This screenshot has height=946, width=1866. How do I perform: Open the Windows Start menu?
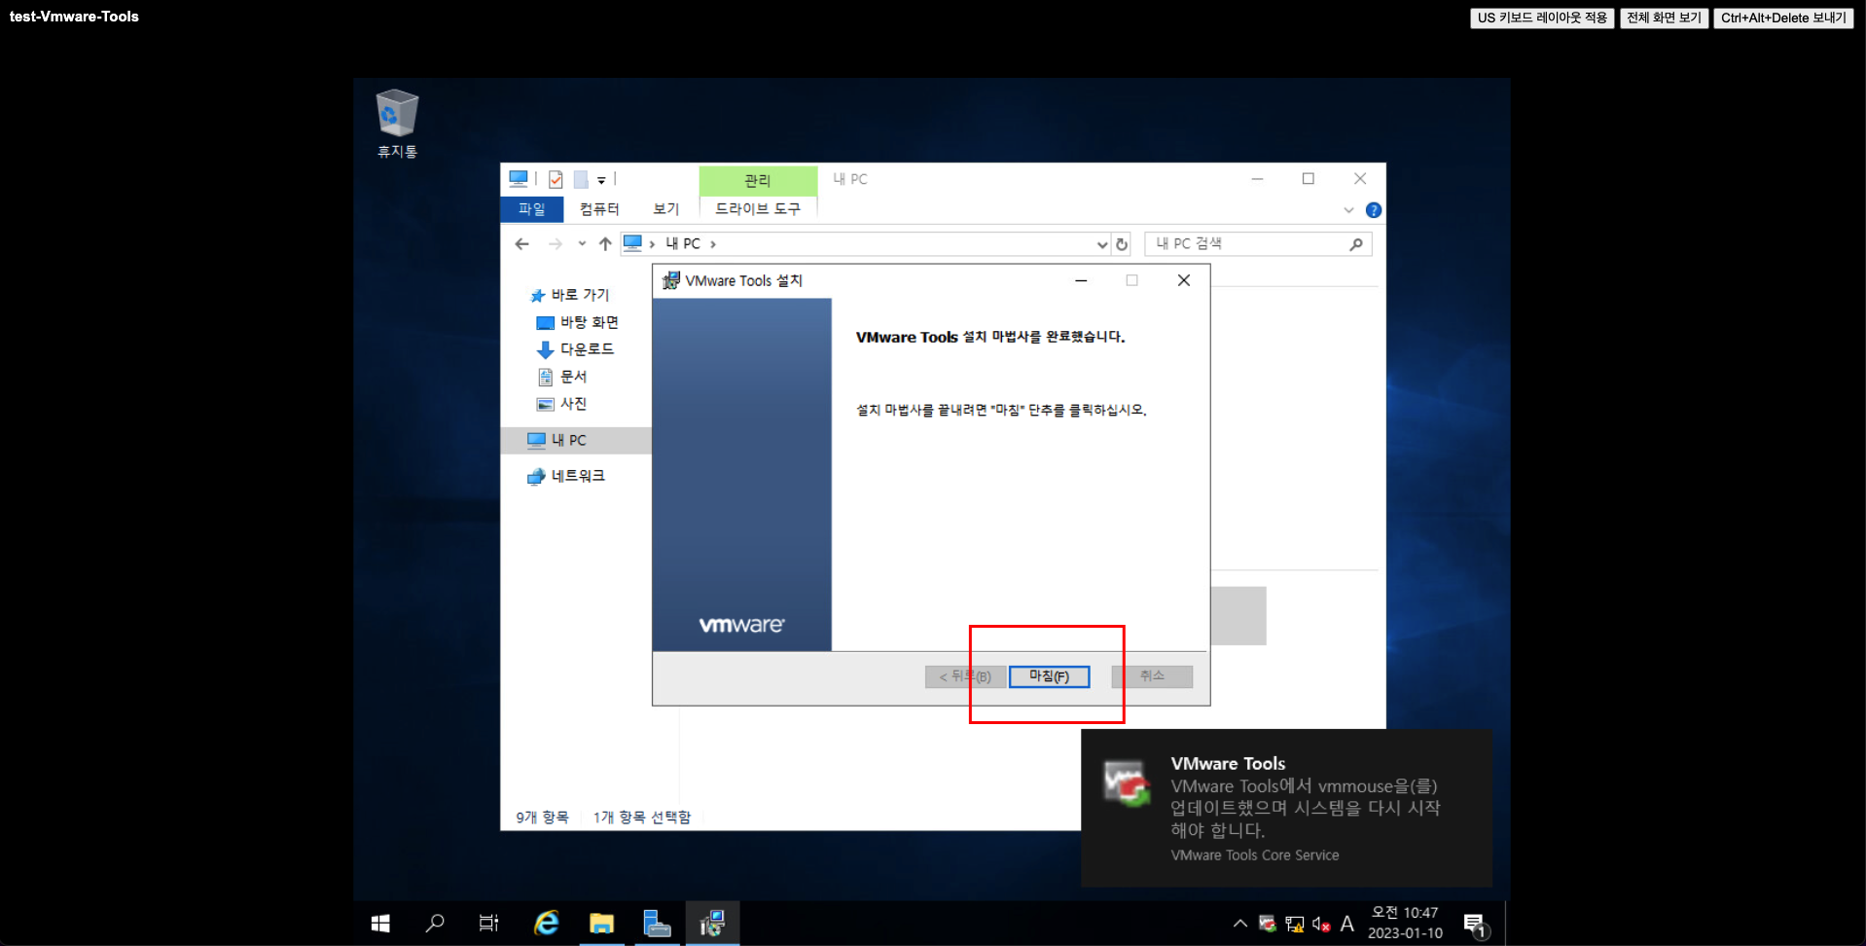(x=380, y=924)
